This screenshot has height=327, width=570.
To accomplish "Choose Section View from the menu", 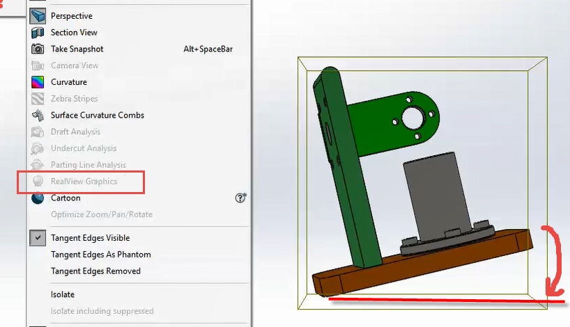I will pyautogui.click(x=74, y=33).
